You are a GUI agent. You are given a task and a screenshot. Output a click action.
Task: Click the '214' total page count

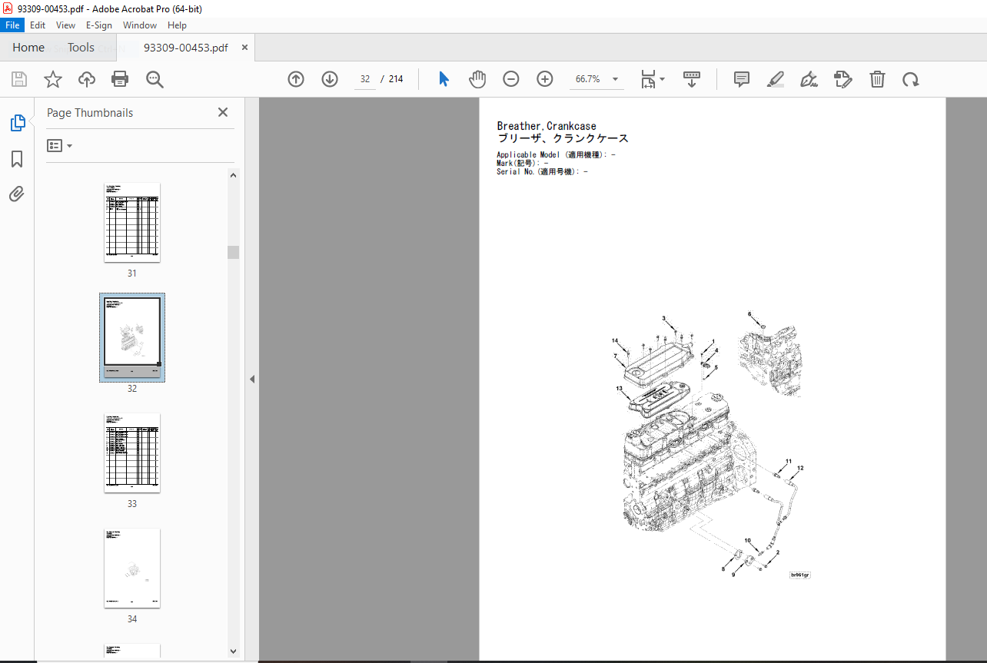pos(396,79)
